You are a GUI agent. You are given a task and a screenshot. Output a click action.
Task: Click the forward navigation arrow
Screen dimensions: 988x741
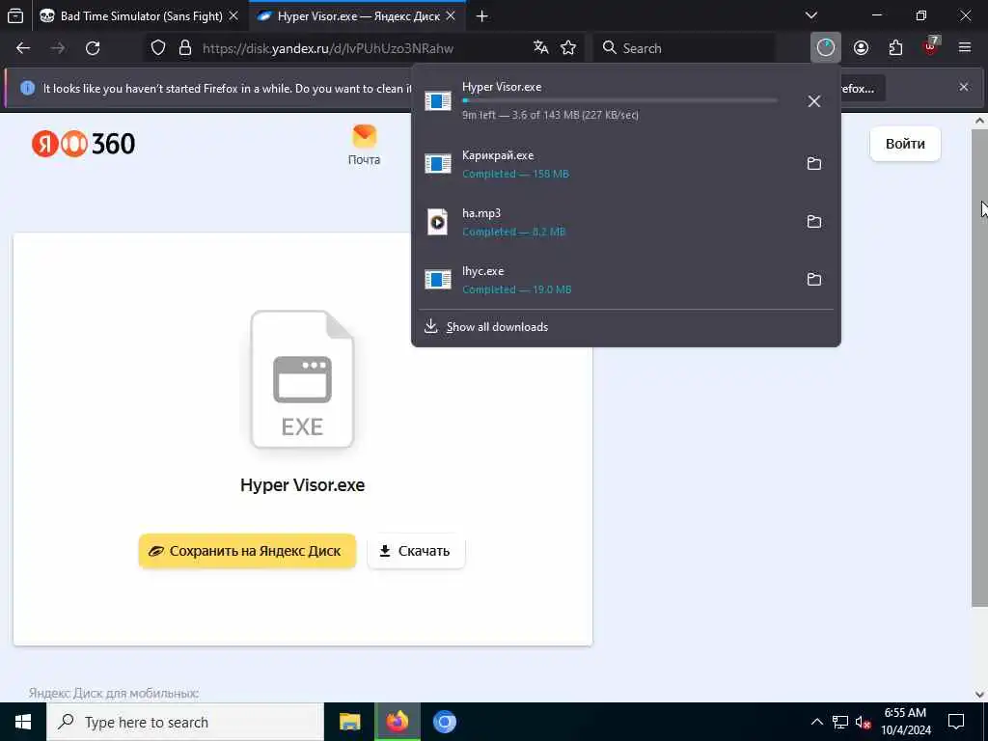(58, 48)
